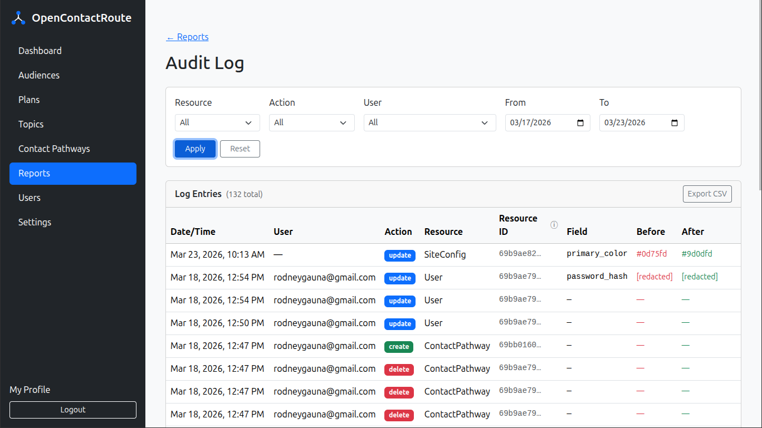Viewport: 762px width, 428px height.
Task: Log out of OpenContactRoute
Action: [72, 410]
